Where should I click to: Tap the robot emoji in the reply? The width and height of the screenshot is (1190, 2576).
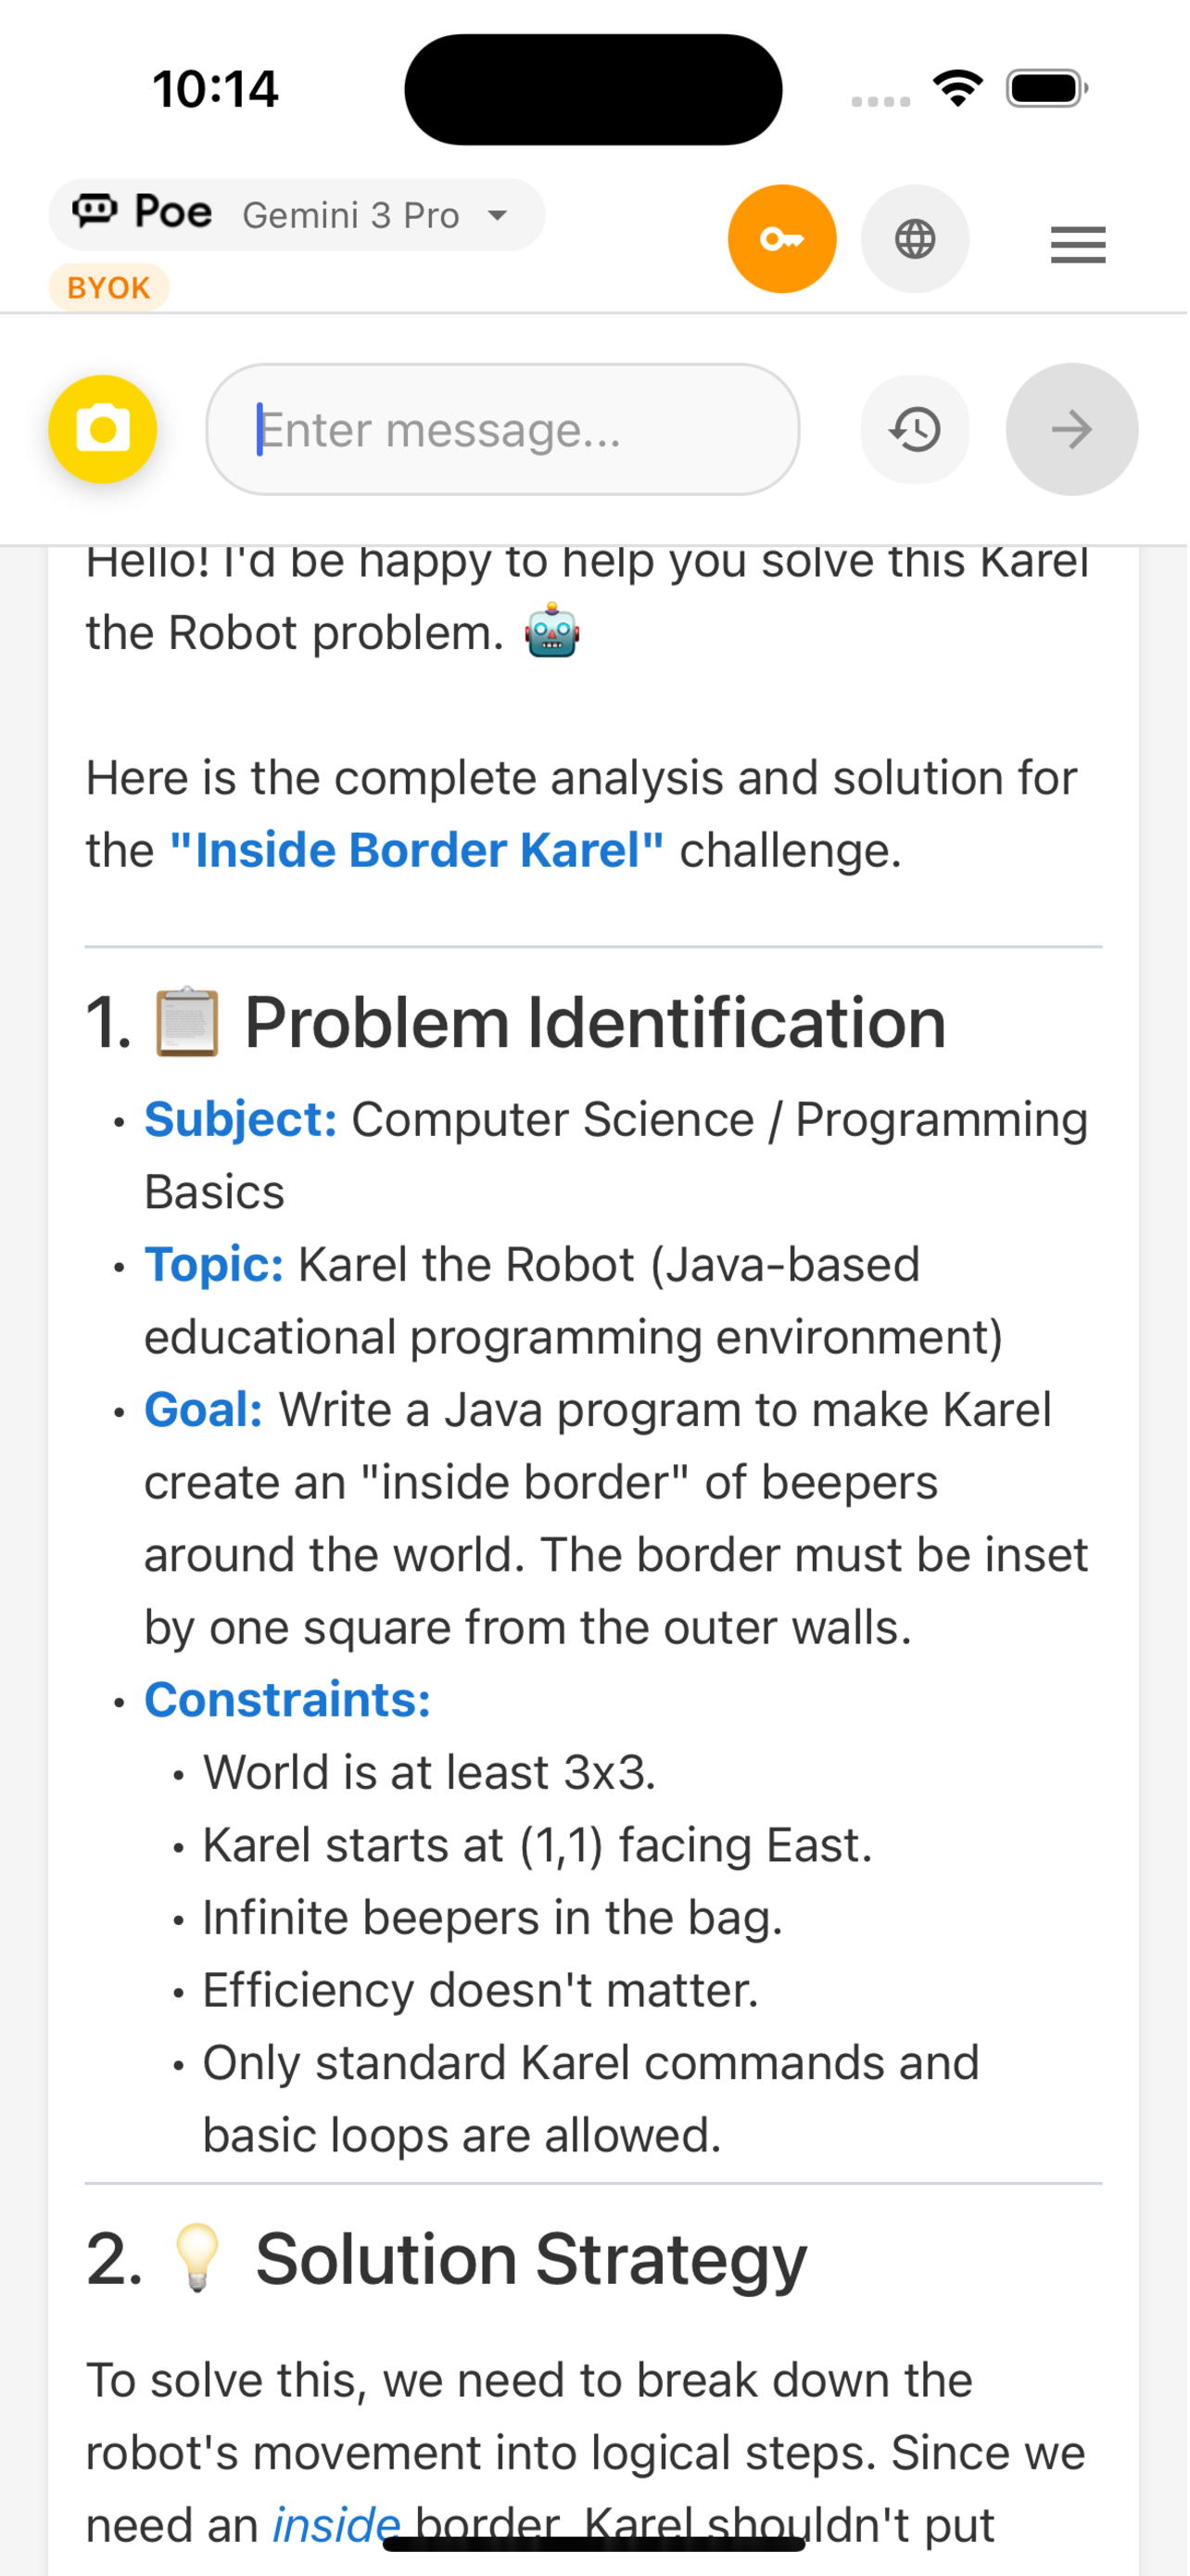coord(551,632)
